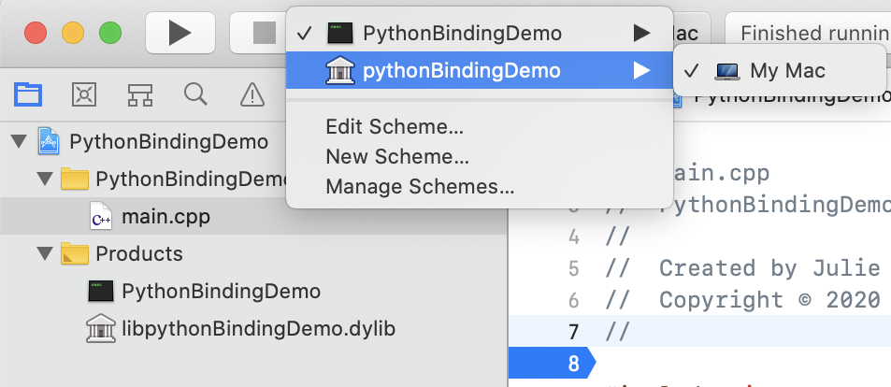Click the yellow minimize window button

[73, 33]
